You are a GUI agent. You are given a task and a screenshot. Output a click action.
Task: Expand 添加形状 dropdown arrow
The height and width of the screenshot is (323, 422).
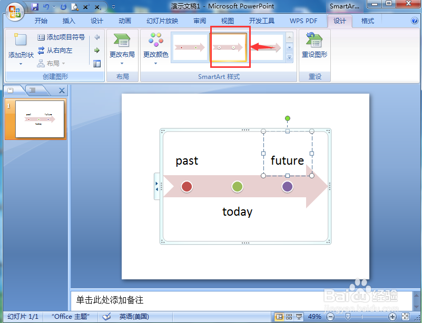pos(21,64)
